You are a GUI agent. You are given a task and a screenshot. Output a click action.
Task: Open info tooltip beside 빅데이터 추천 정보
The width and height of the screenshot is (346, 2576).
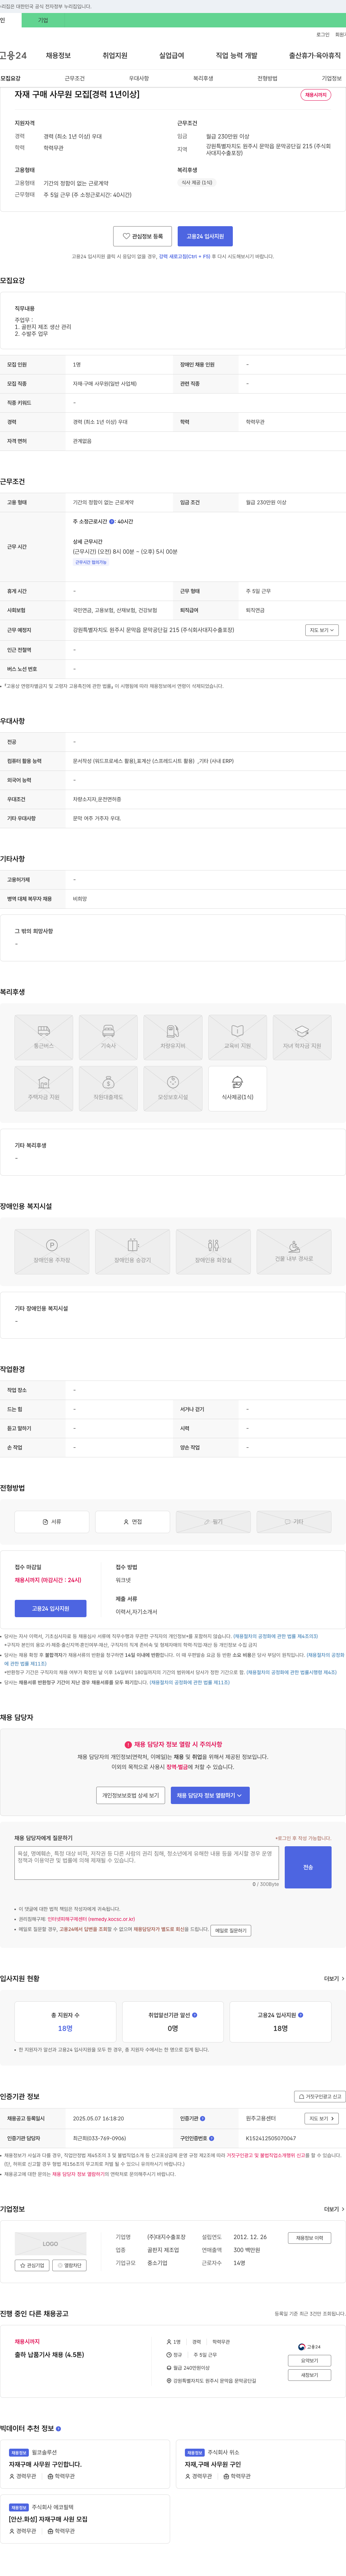tap(58, 2428)
